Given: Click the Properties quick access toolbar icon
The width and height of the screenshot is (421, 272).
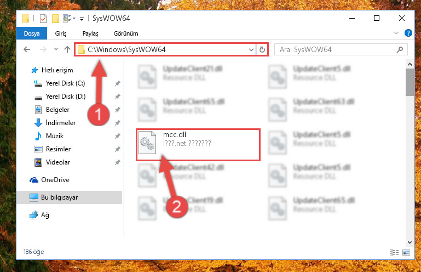Looking at the screenshot, I should 43,18.
